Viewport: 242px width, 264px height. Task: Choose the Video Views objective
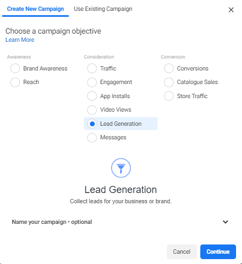(x=92, y=110)
